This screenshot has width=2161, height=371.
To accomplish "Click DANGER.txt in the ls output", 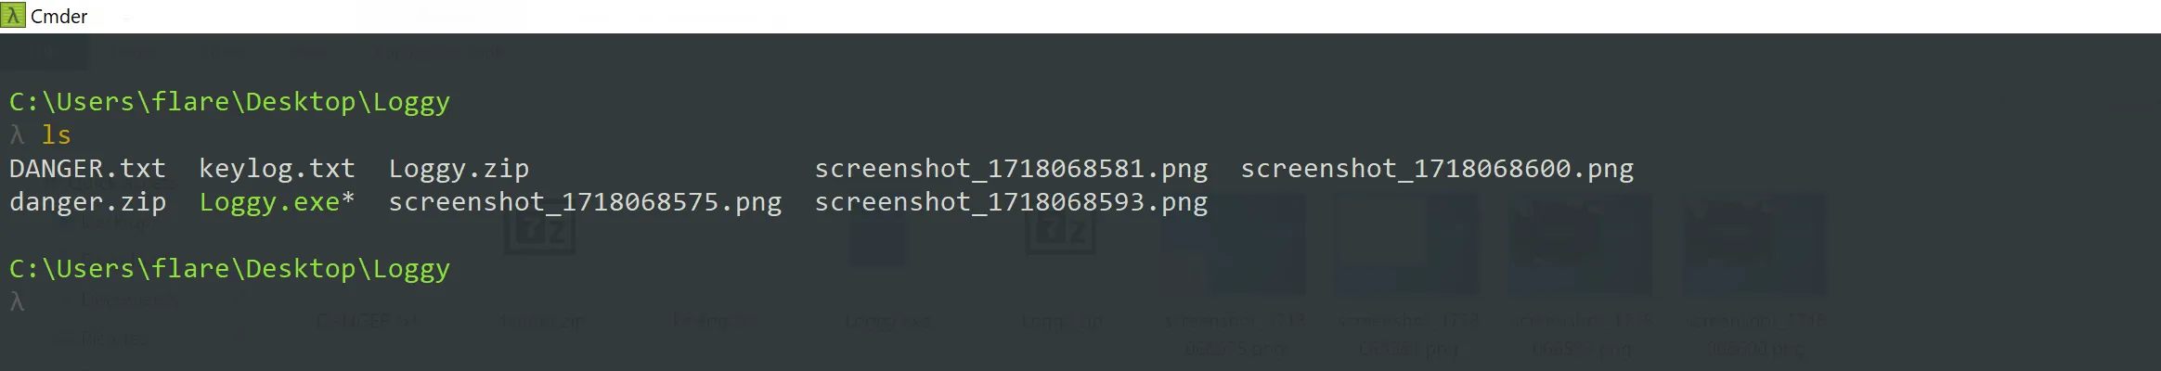I will [x=87, y=169].
